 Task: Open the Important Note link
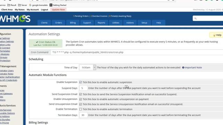click(x=193, y=67)
